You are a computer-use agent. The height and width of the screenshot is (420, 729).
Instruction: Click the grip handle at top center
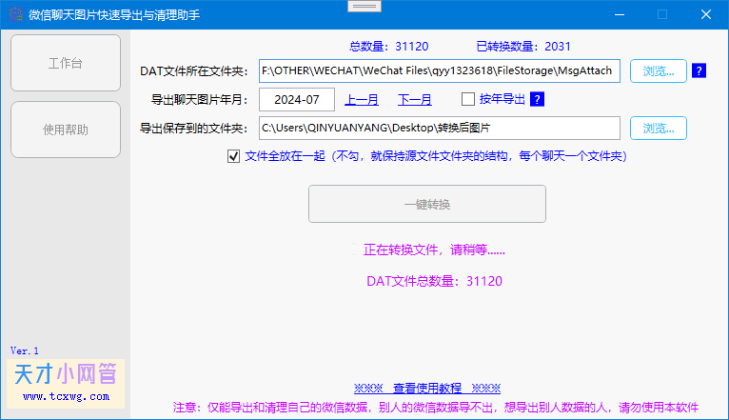tap(364, 6)
